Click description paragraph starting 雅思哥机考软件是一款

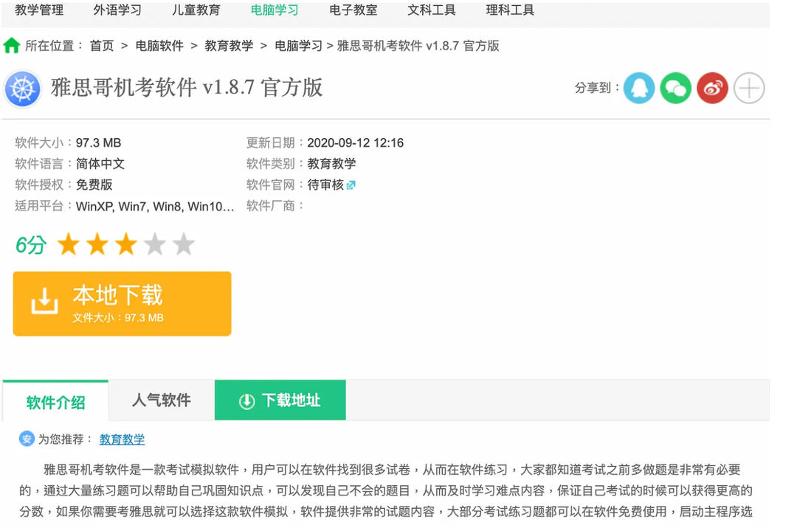click(x=386, y=490)
